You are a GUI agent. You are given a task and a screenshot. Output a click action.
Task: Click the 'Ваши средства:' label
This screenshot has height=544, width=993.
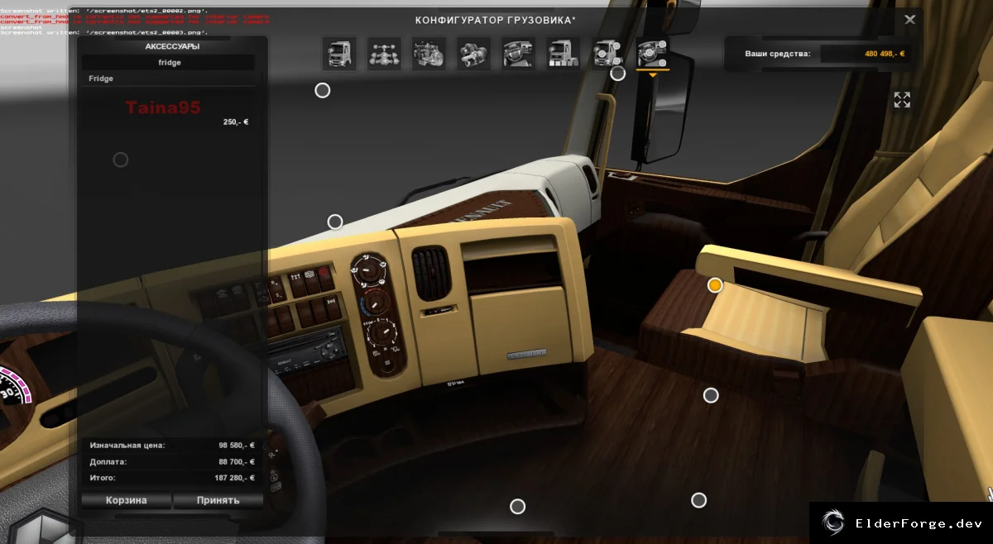(778, 54)
